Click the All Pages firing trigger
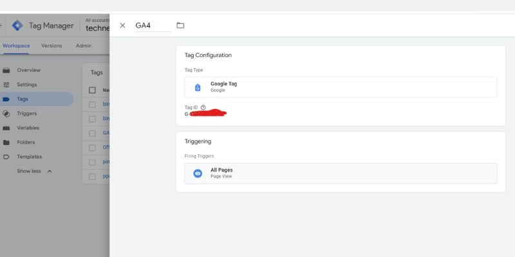This screenshot has width=515, height=257. (341, 173)
